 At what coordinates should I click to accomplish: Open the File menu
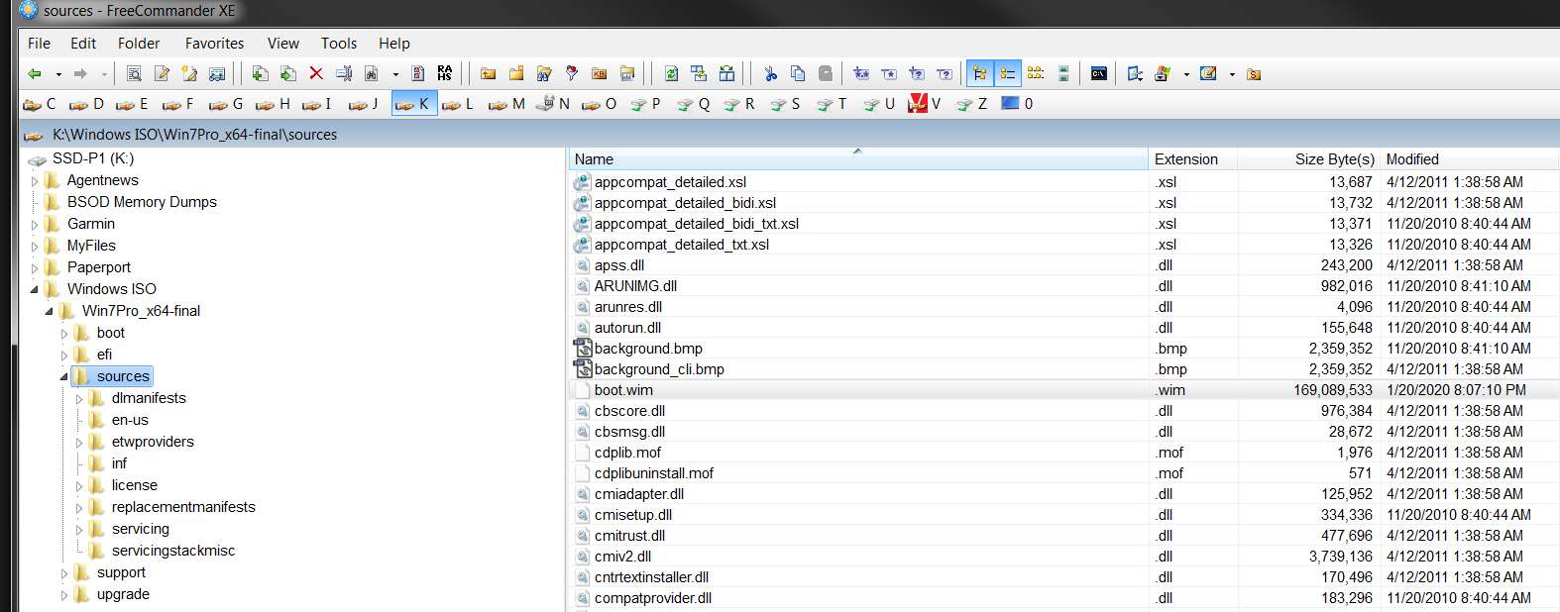[x=39, y=44]
